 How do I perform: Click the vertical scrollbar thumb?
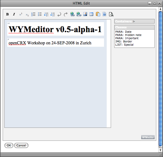pyautogui.click(x=160, y=79)
